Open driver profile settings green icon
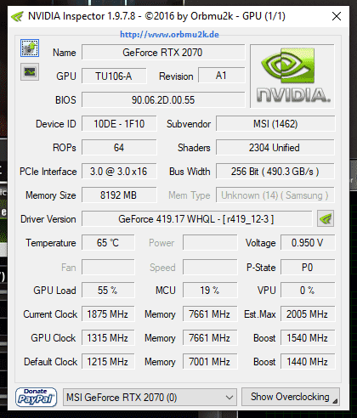The image size is (357, 418). click(326, 218)
